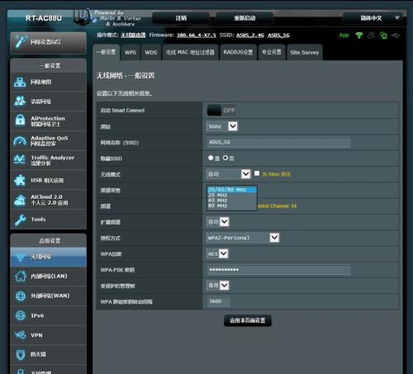This screenshot has width=413, height=374.
Task: Click the green Wi-Fi status icon
Action: pos(359,36)
